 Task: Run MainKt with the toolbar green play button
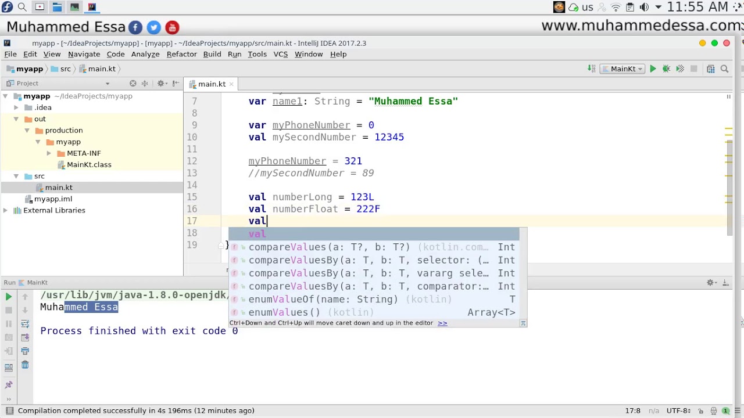pyautogui.click(x=653, y=69)
